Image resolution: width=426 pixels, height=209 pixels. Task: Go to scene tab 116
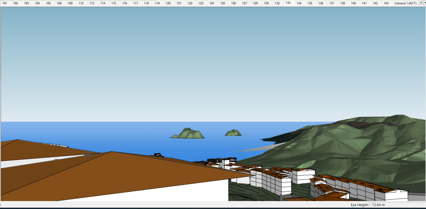tap(124, 3)
